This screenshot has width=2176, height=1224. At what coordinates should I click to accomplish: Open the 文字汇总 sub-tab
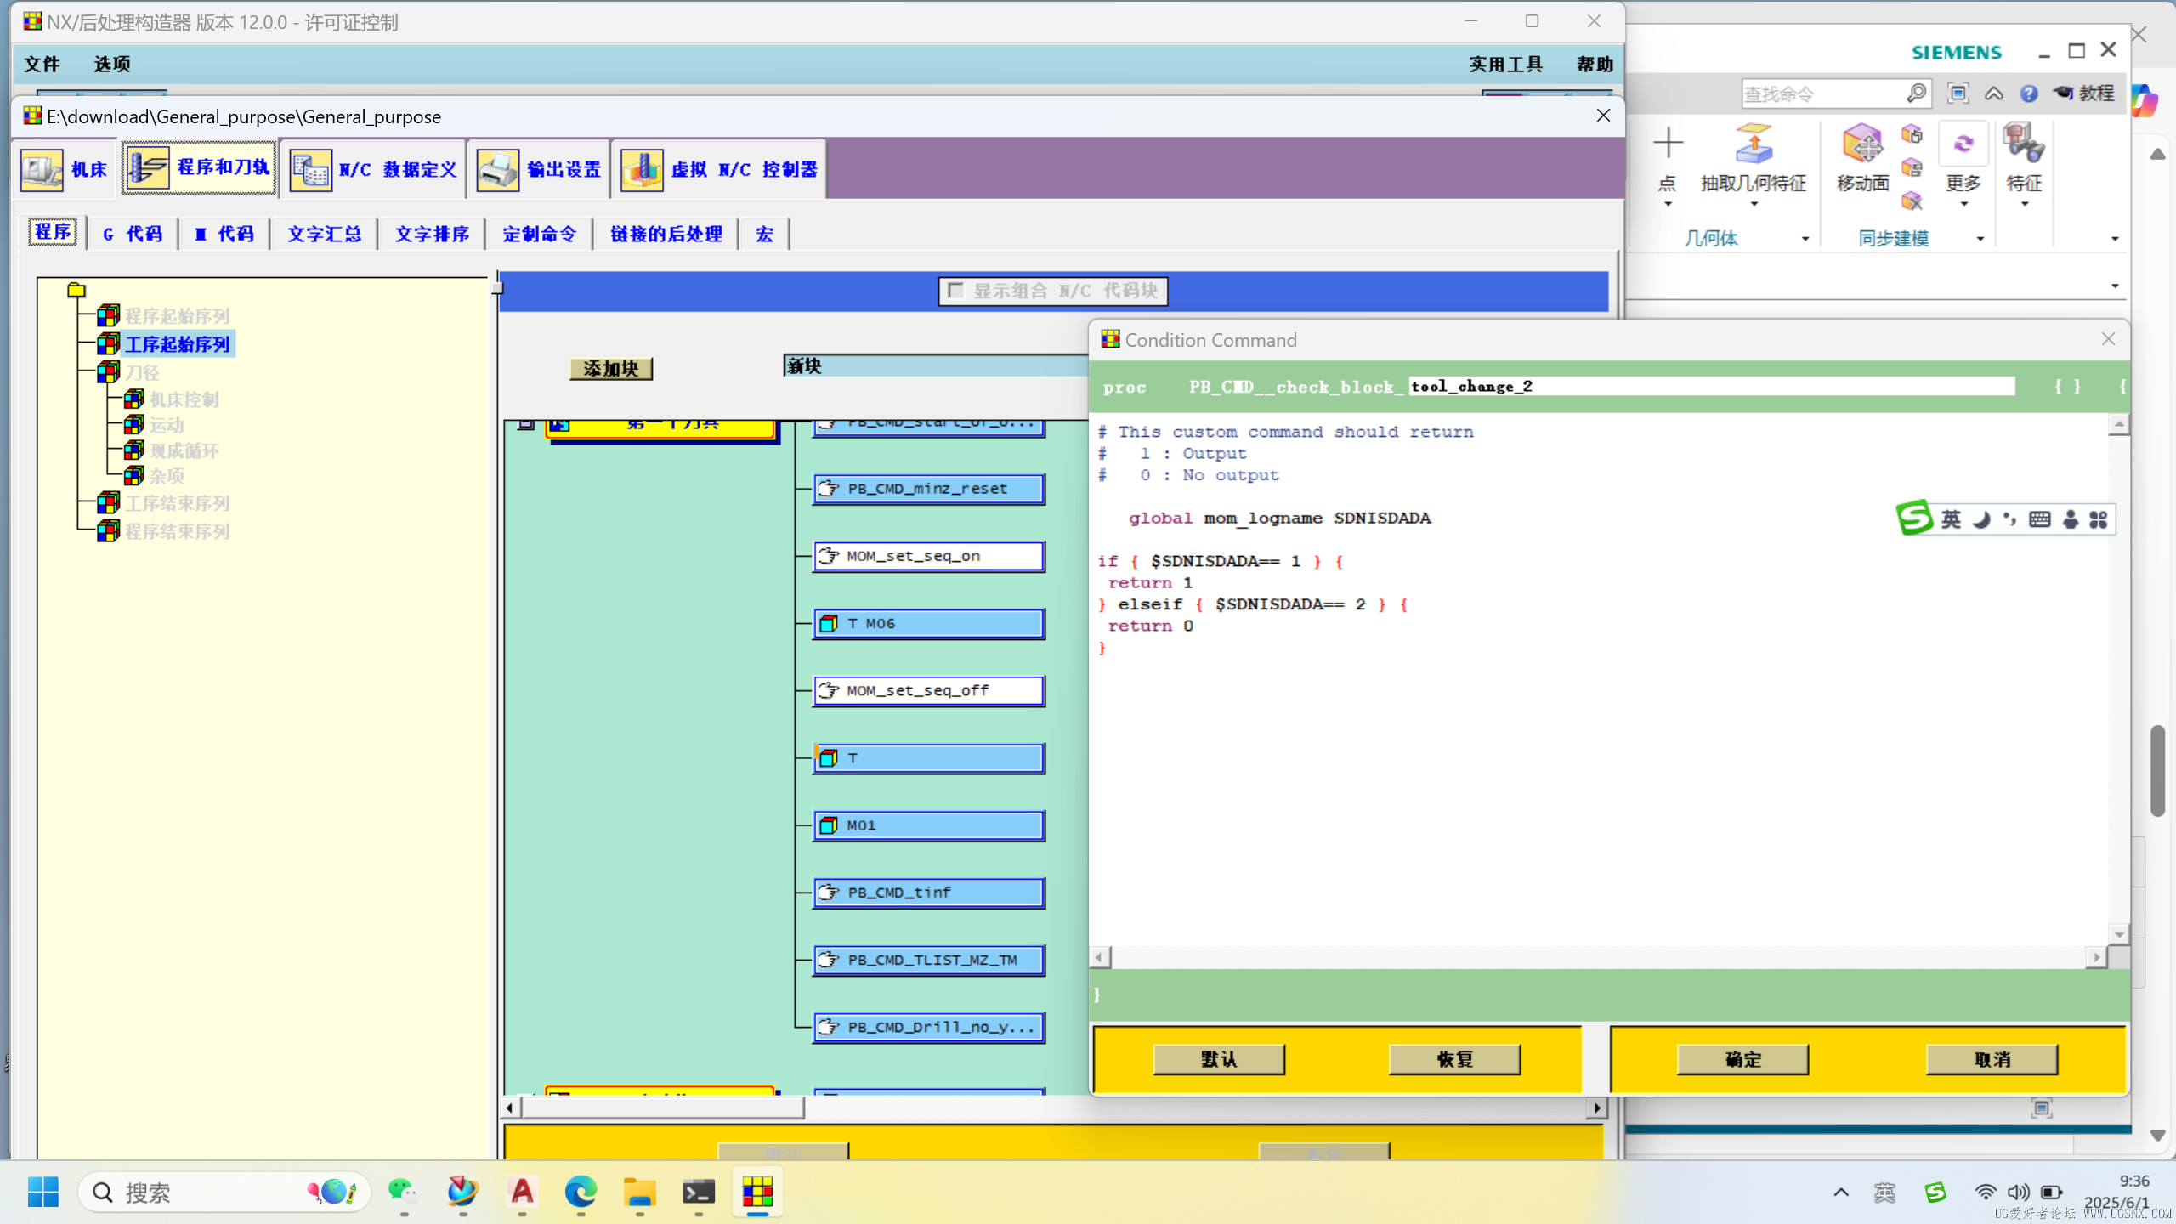(324, 234)
